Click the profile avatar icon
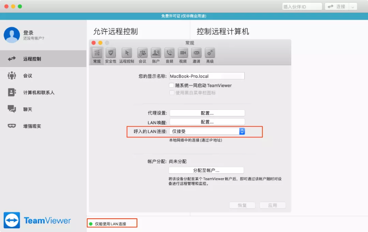The width and height of the screenshot is (368, 232). (12, 35)
